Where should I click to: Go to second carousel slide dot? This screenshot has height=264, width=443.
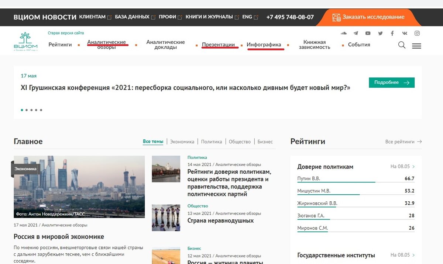point(27,110)
